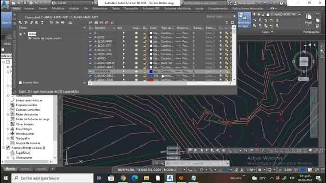Click the Help question mark icon
The height and width of the screenshot is (183, 326).
click(x=281, y=3)
